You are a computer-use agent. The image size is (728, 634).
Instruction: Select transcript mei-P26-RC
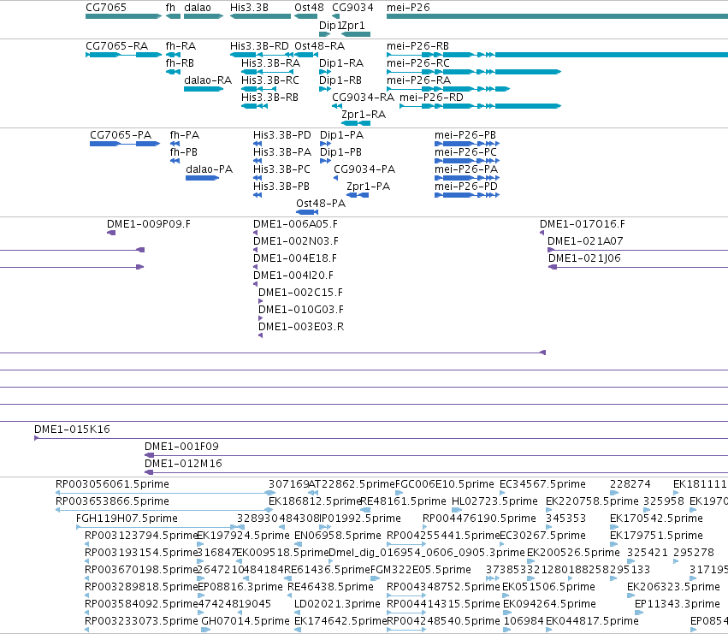click(x=418, y=63)
